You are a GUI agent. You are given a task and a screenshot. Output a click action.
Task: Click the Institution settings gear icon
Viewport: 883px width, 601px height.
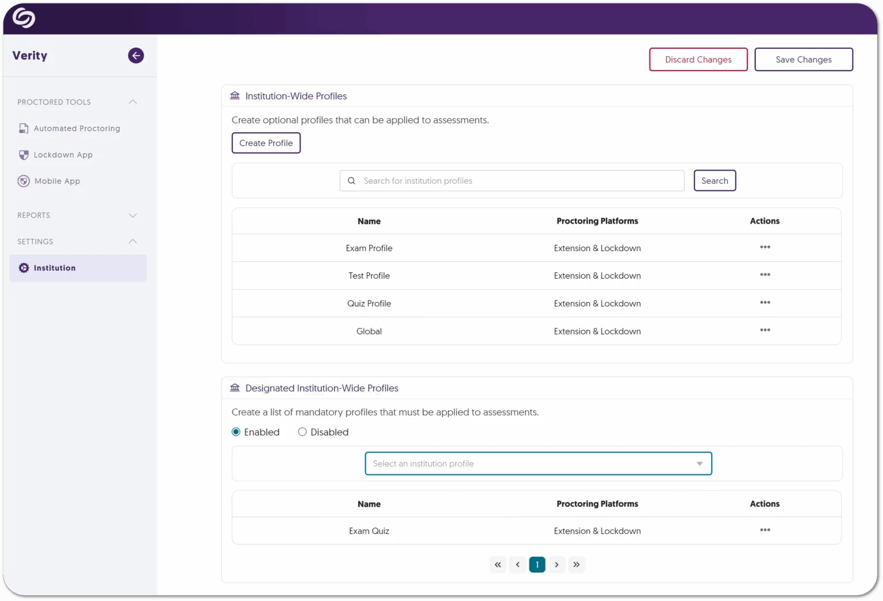pos(24,268)
